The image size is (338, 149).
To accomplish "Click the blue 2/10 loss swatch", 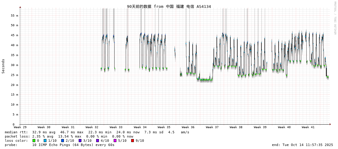I will (x=62, y=141).
